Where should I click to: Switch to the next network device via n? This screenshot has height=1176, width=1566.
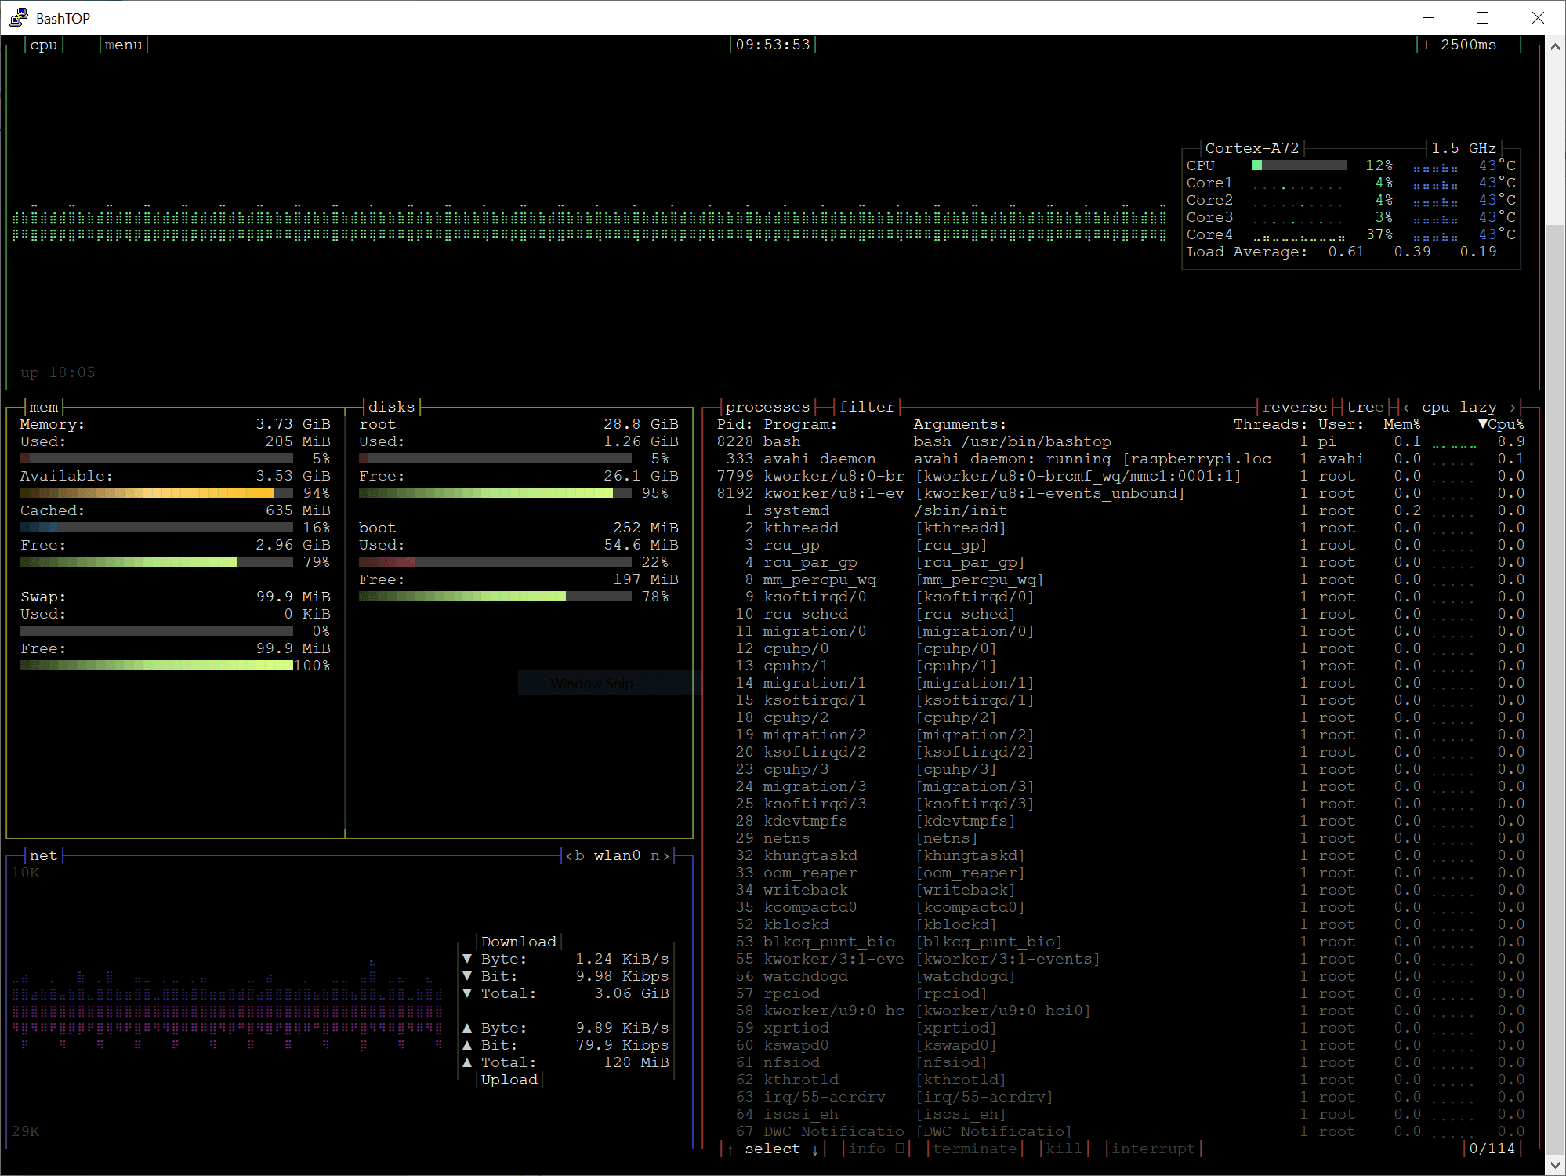tap(658, 855)
